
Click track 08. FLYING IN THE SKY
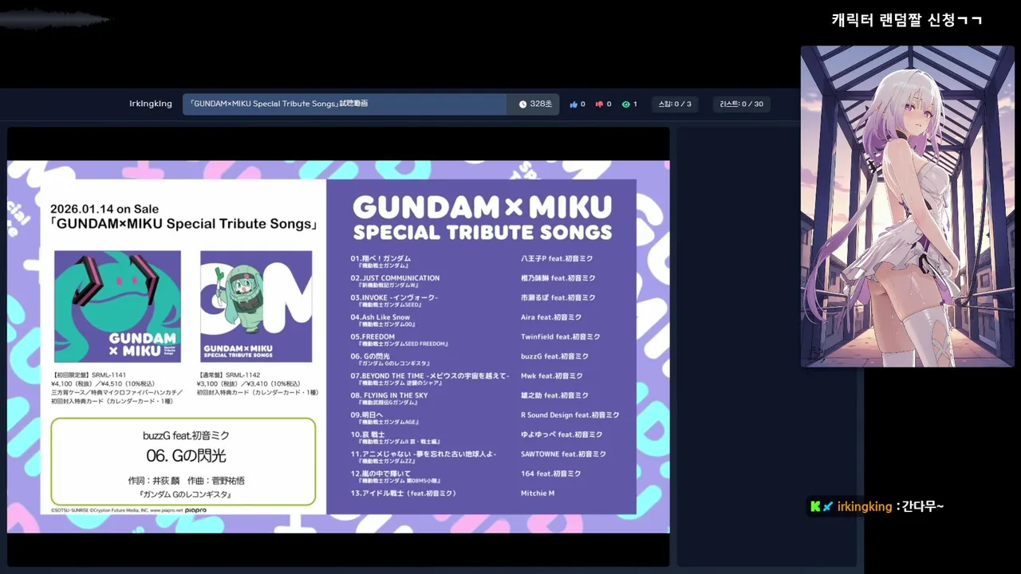point(389,395)
